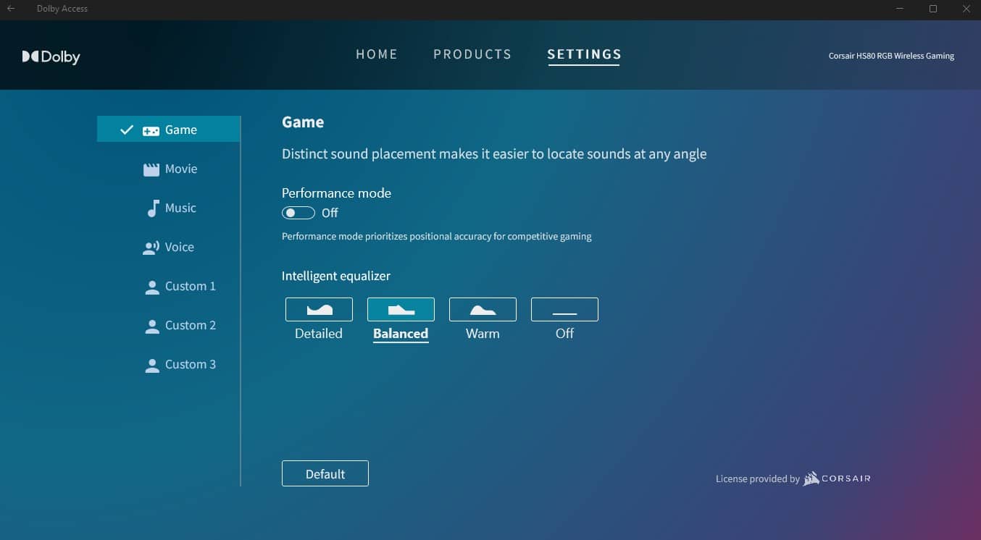Screen dimensions: 981x540
Task: Choose the Detailed equalizer curve icon
Action: (x=319, y=309)
